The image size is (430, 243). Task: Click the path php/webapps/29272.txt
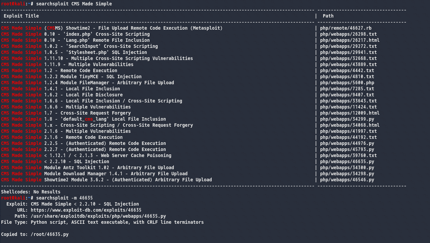349,46
